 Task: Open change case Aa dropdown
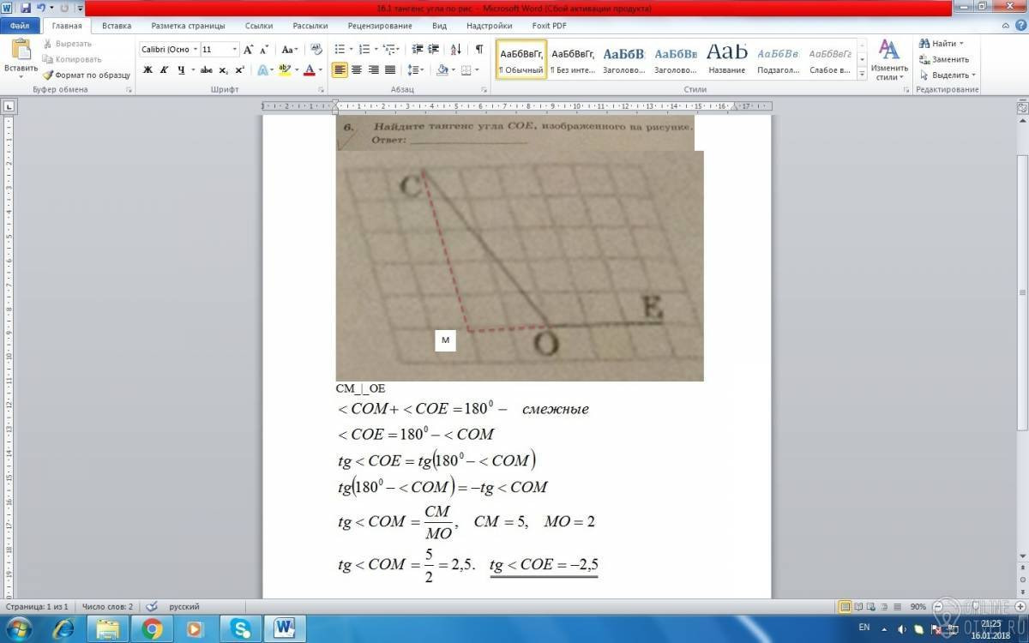[x=290, y=50]
